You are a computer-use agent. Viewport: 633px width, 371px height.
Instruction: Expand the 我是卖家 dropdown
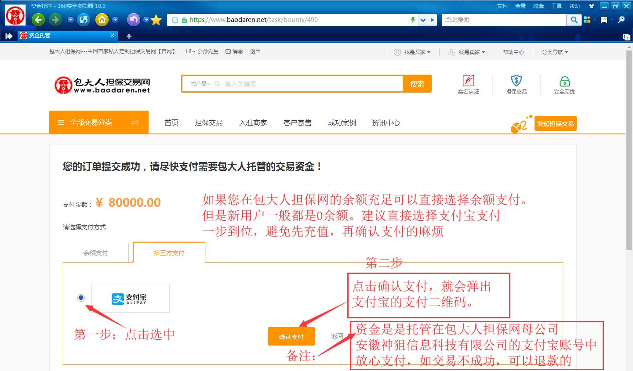(467, 52)
